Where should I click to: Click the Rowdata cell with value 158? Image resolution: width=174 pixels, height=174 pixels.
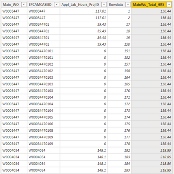coord(119,71)
